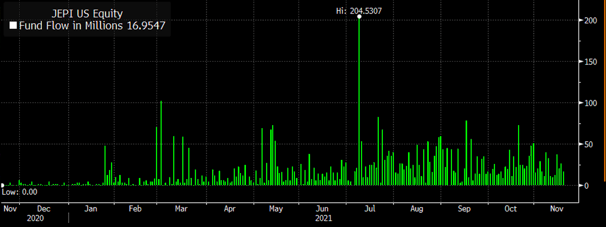Click the Feb label on the time axis

coord(135,208)
